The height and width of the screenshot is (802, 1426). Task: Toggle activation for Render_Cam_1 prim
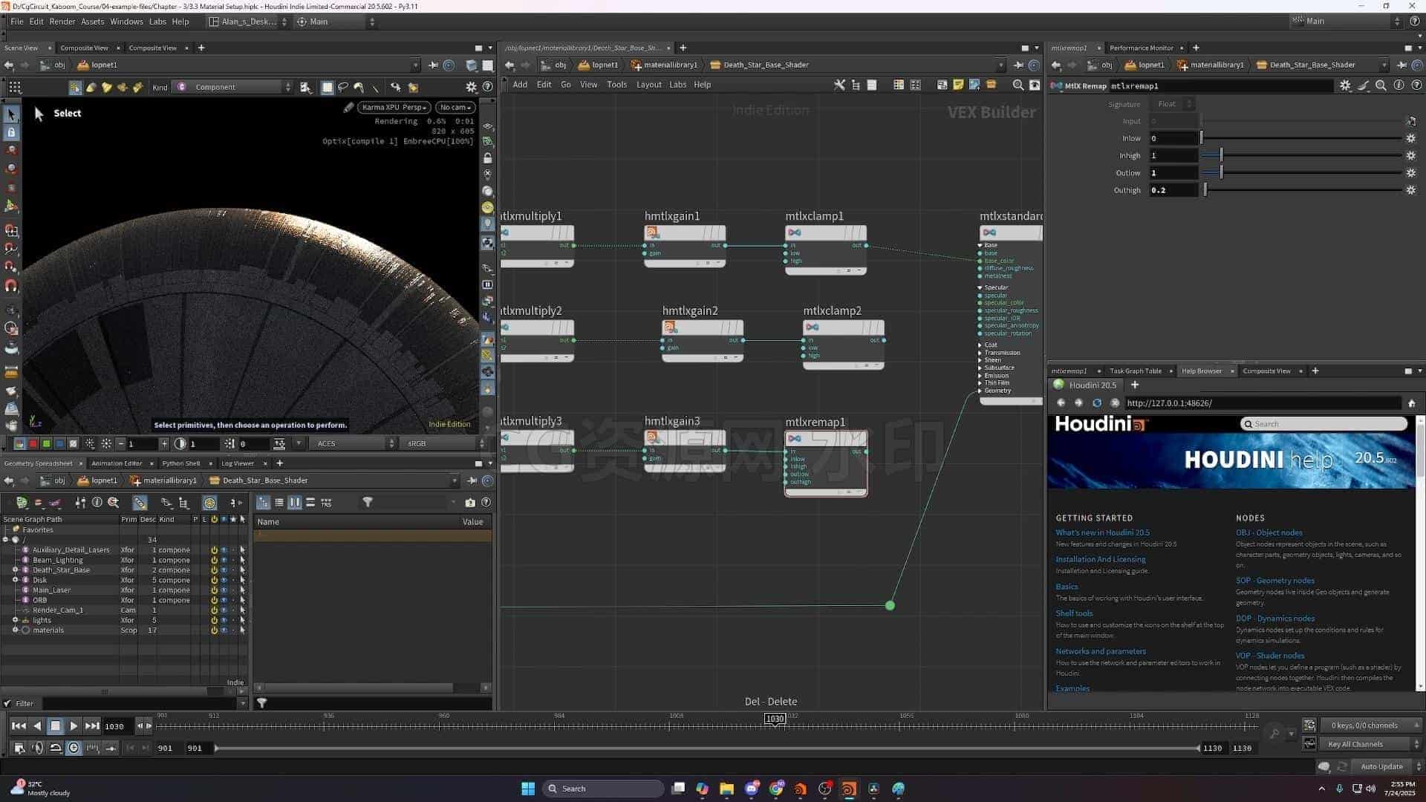pos(214,610)
